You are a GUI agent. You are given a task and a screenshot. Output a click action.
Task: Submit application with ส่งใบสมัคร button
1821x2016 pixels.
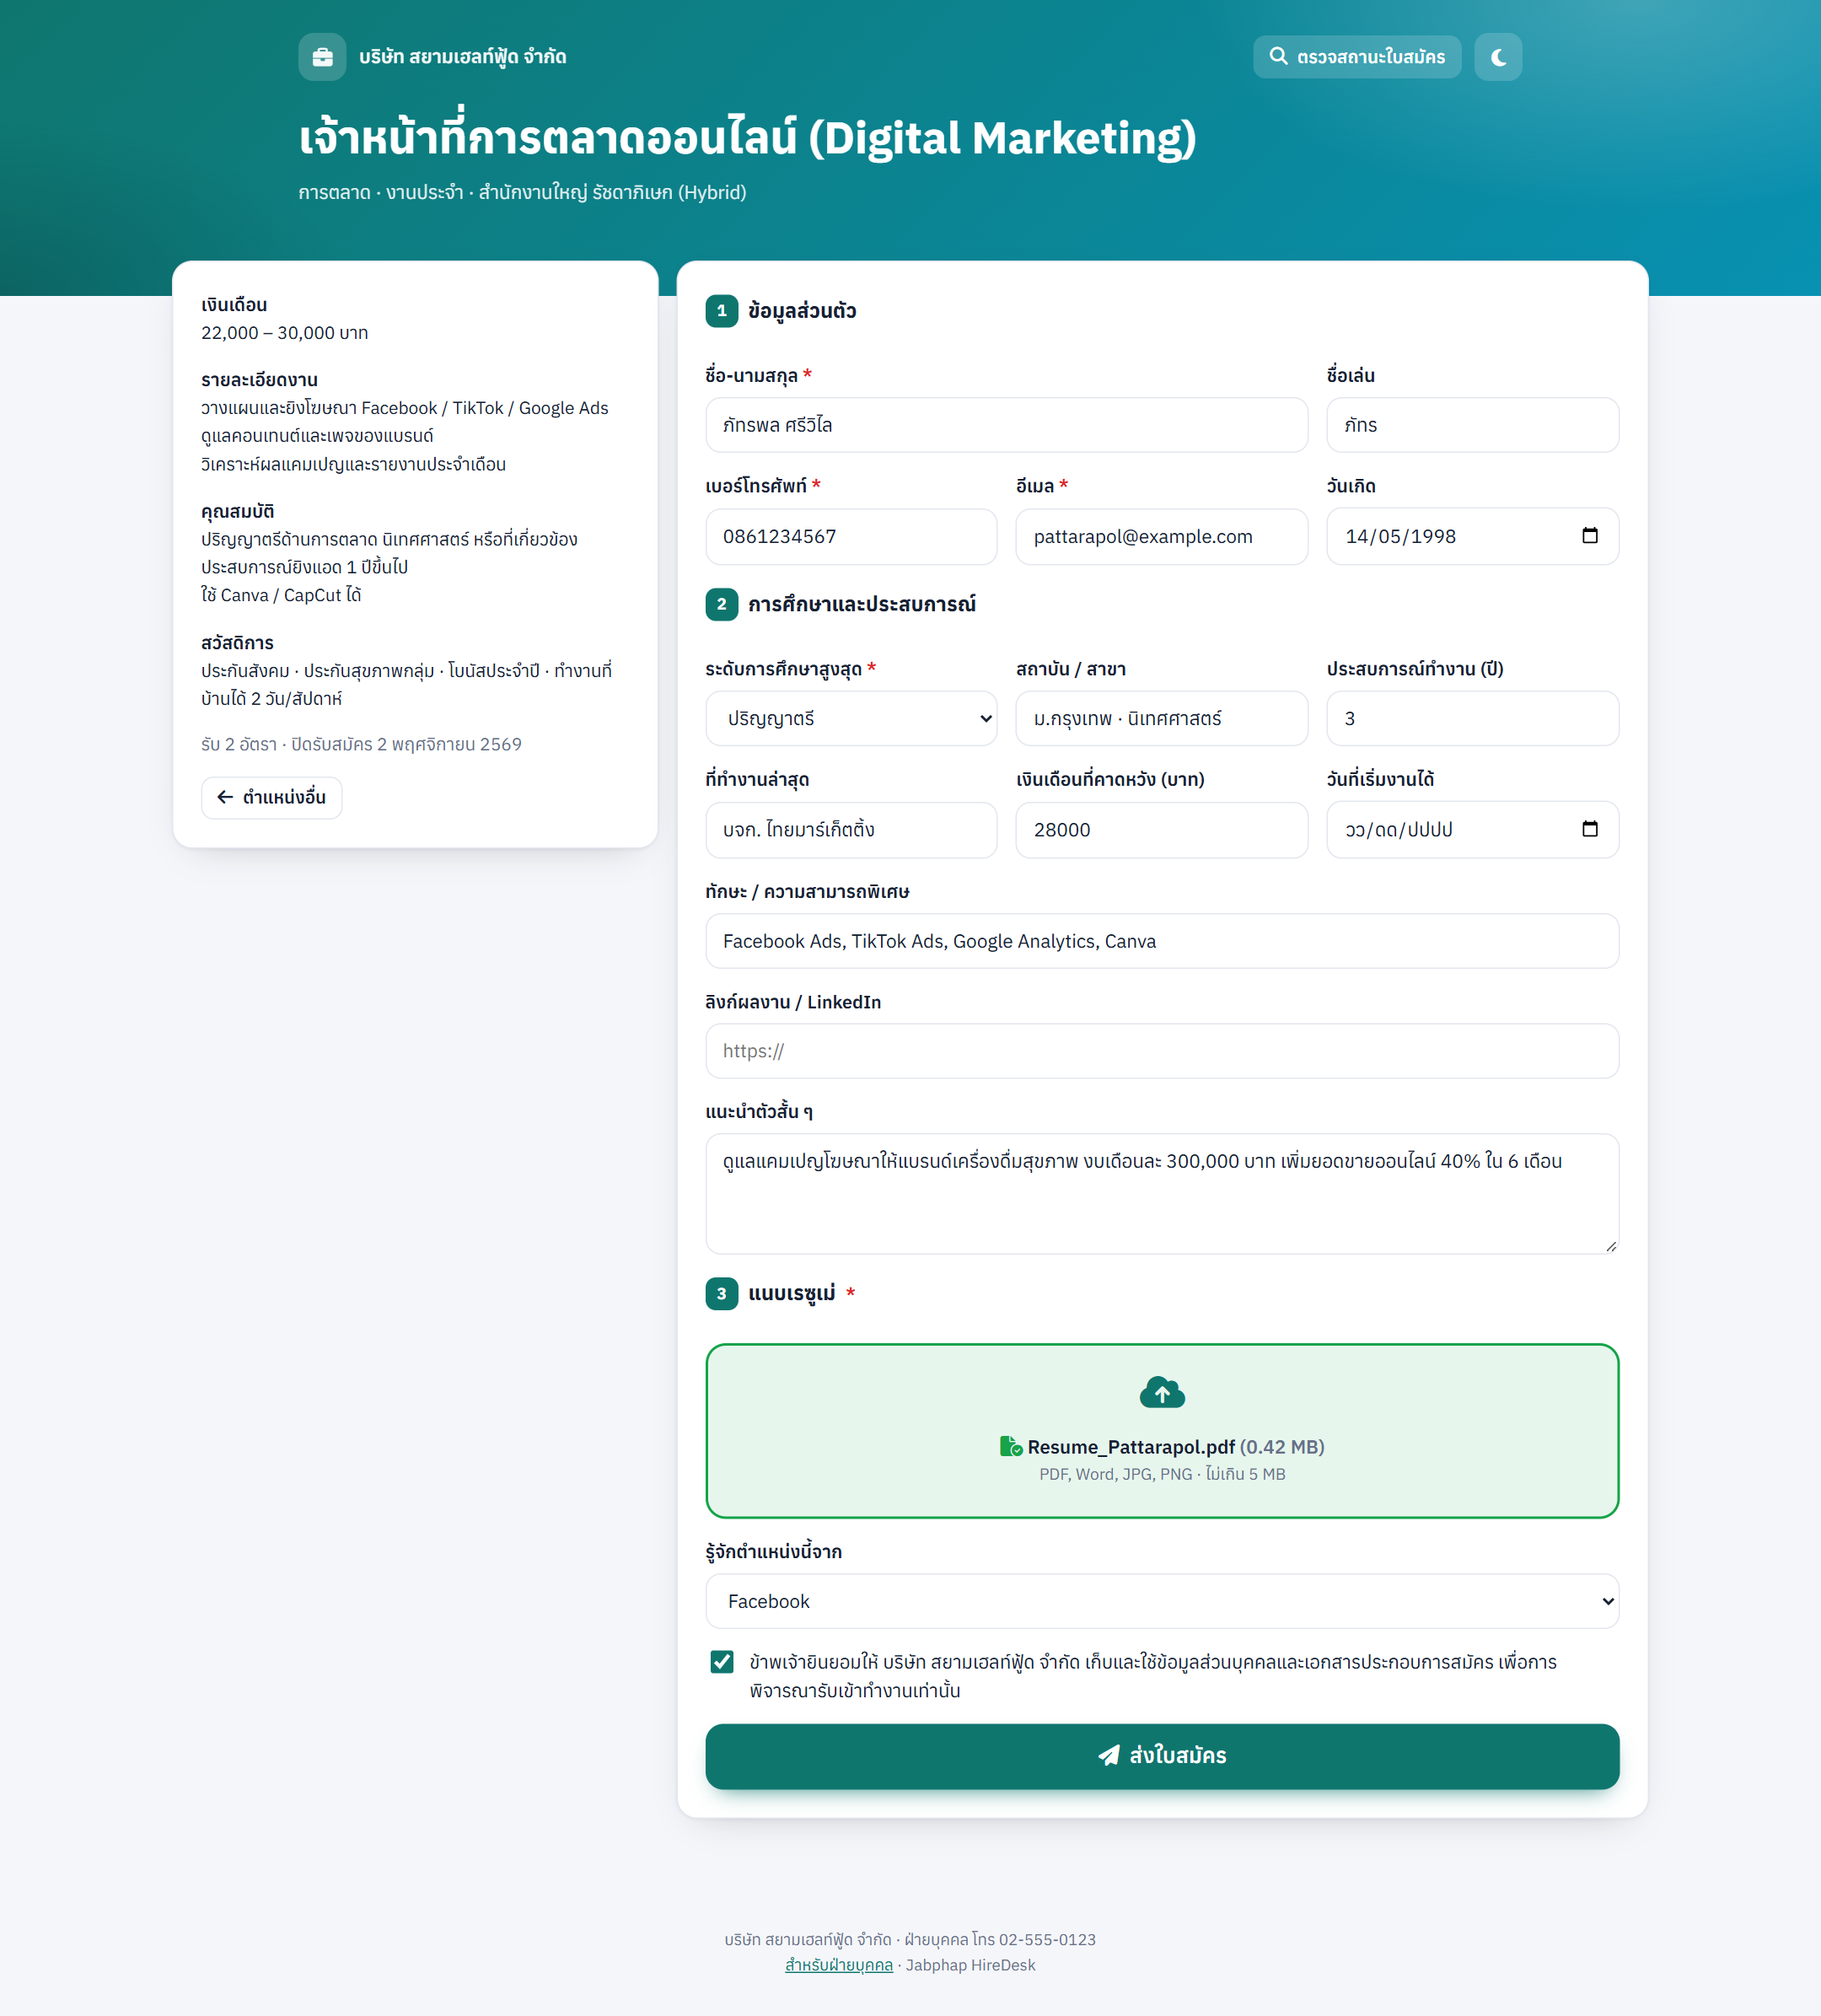click(x=1162, y=1756)
